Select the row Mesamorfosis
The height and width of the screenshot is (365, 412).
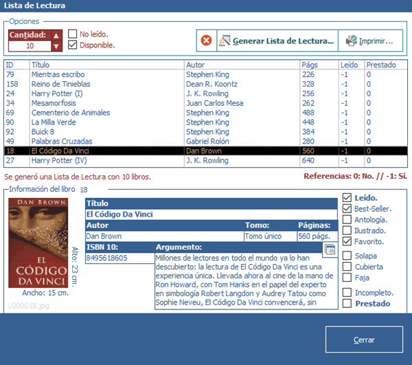pyautogui.click(x=206, y=103)
